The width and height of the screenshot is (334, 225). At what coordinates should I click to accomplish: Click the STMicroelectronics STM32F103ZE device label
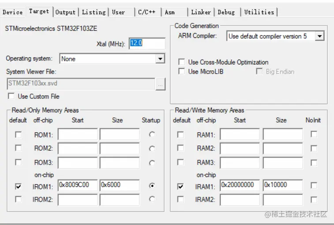(x=51, y=28)
